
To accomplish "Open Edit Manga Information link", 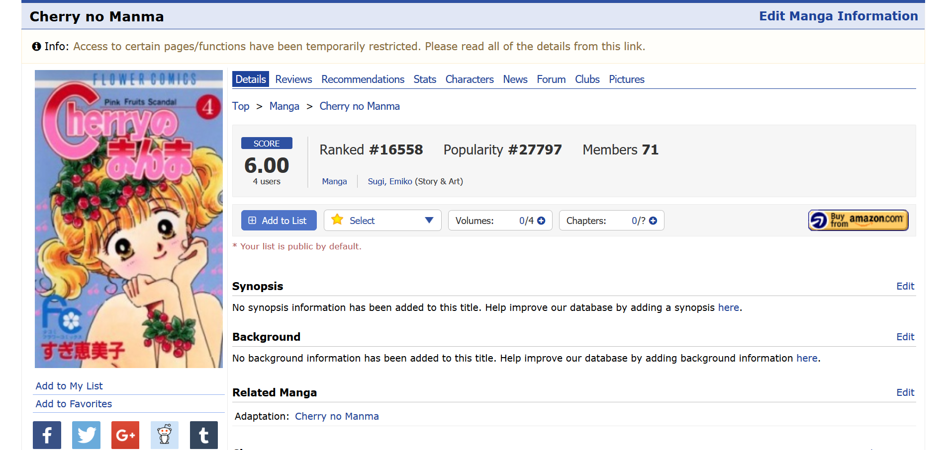I will point(838,16).
